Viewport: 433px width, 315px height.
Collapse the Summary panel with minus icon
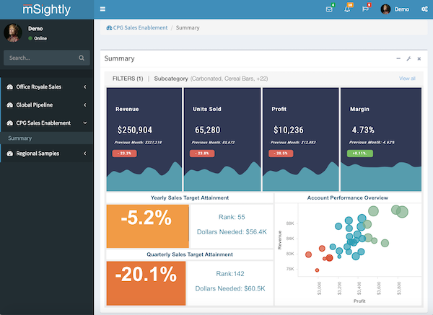coord(398,58)
